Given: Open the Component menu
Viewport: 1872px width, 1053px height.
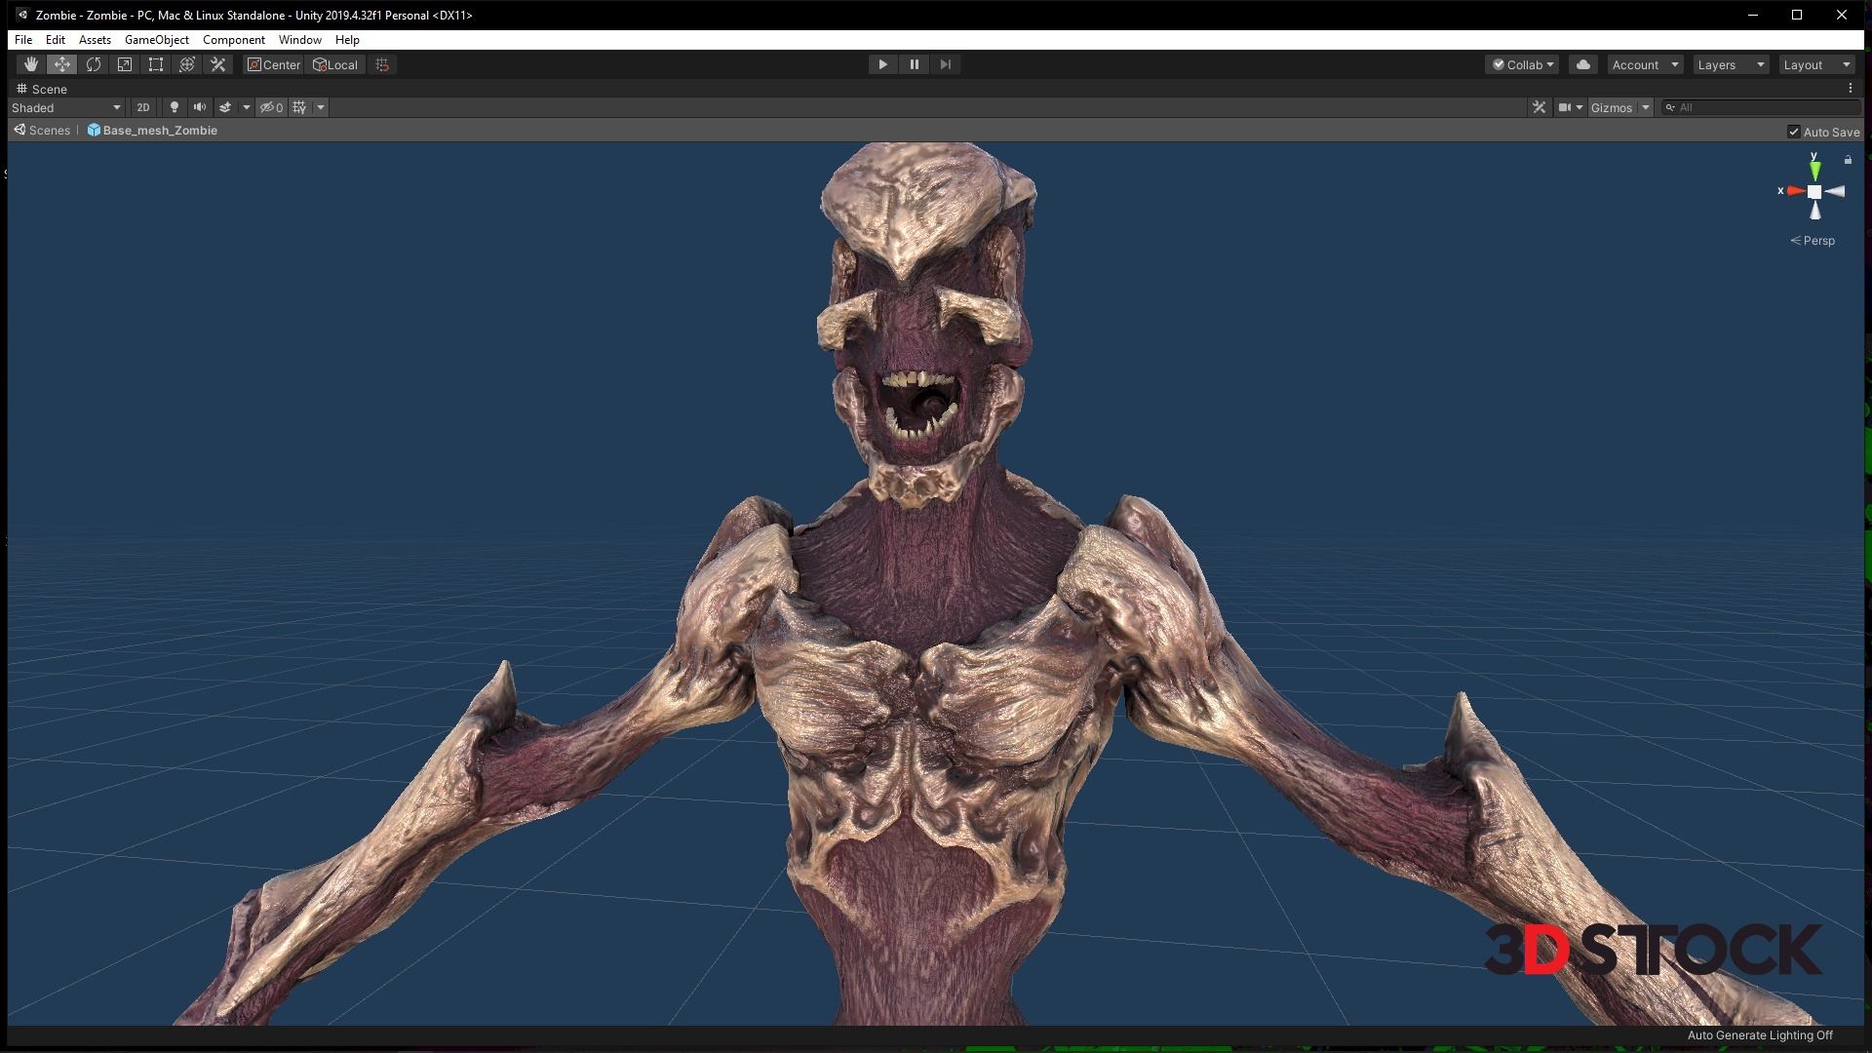Looking at the screenshot, I should point(233,40).
